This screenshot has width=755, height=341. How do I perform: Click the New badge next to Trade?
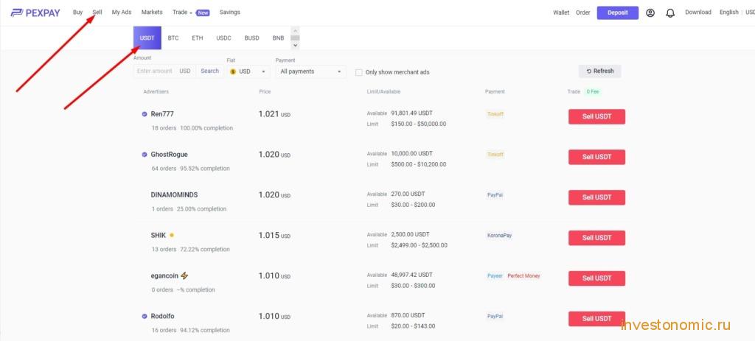pos(203,13)
